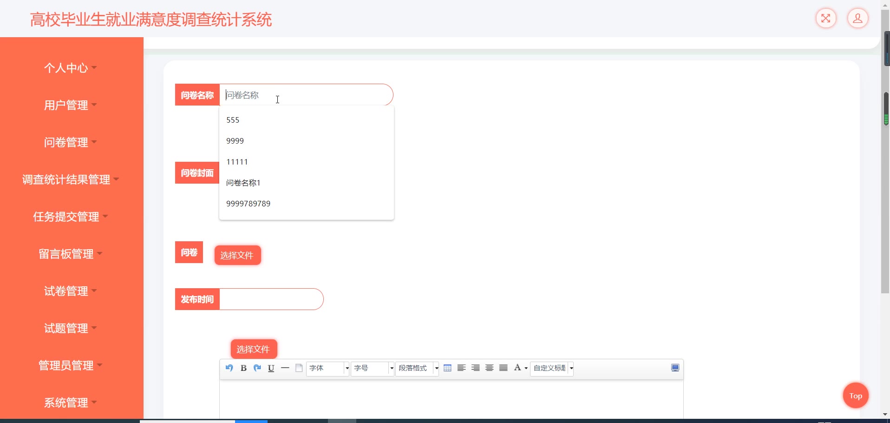The width and height of the screenshot is (890, 423).
Task: Open the 字号 font size dropdown
Action: click(x=373, y=368)
